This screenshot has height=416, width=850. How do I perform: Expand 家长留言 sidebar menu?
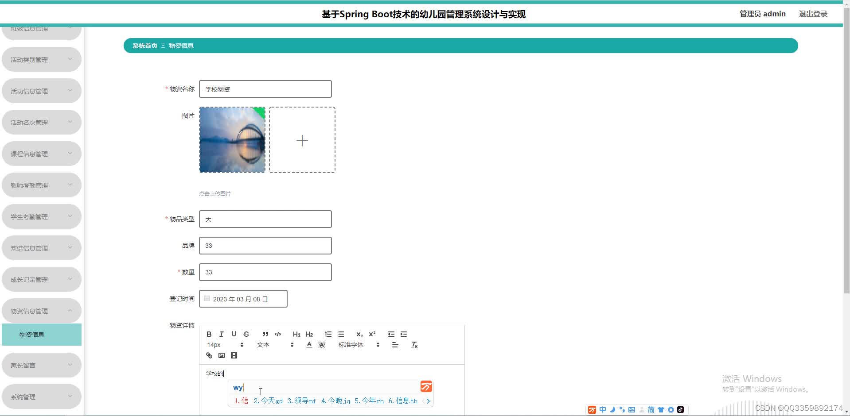[x=42, y=365]
